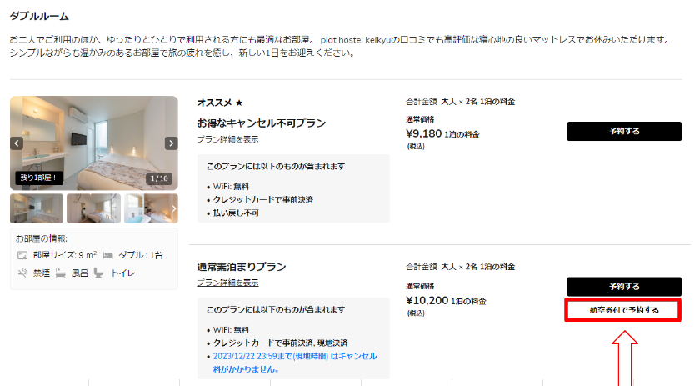This screenshot has height=386, width=695.
Task: Click the toilet icon next to トイレ
Action: (99, 273)
